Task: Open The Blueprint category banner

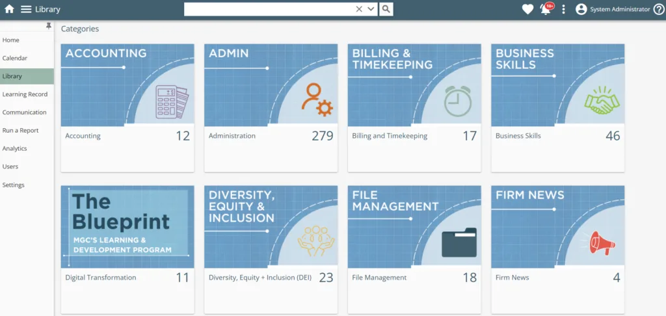Action: [x=127, y=227]
